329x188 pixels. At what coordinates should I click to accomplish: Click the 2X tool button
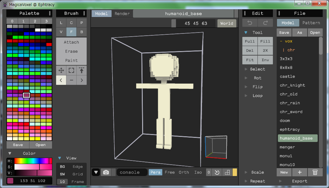tap(265, 50)
